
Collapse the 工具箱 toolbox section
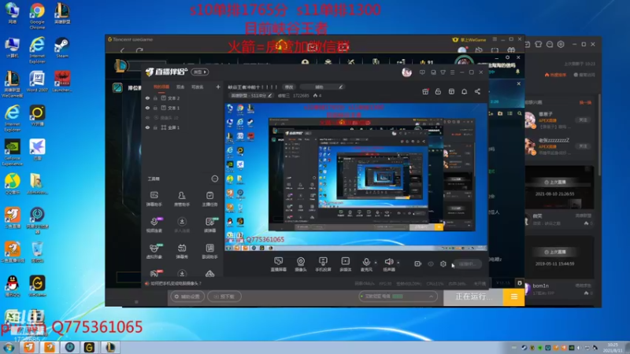(215, 179)
